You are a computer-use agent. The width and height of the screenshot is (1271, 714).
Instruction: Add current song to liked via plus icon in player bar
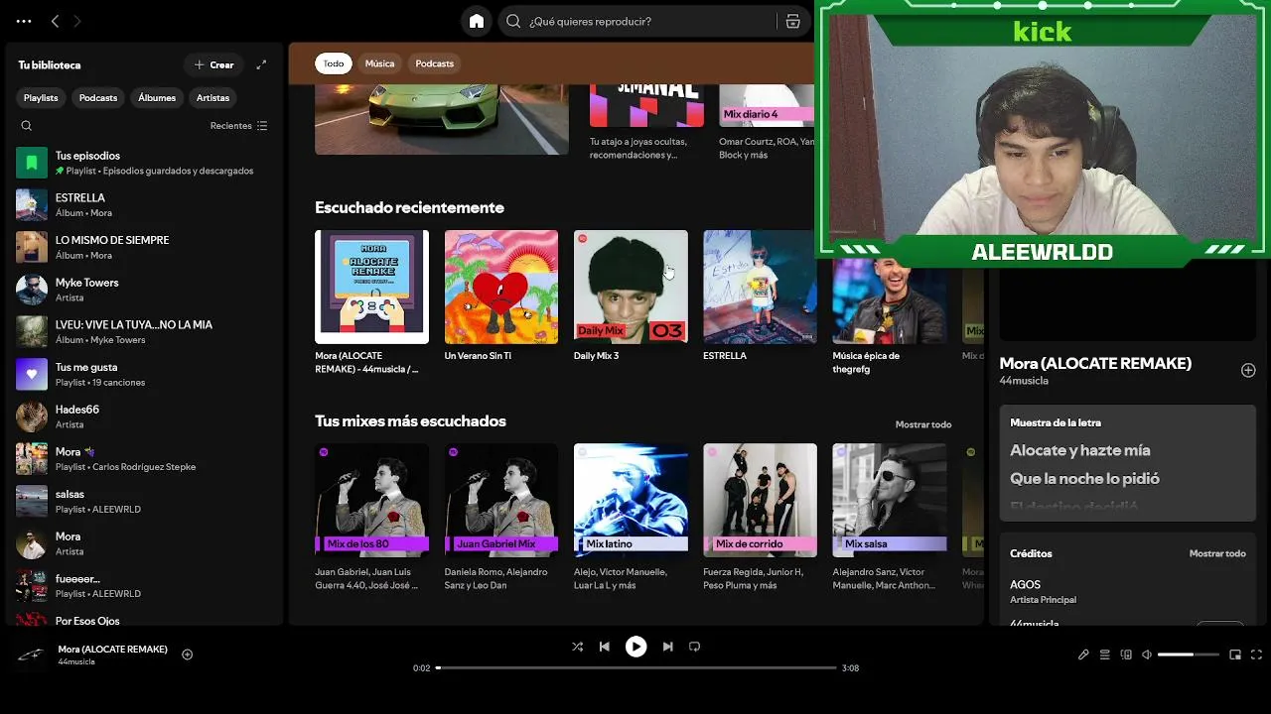click(x=187, y=654)
